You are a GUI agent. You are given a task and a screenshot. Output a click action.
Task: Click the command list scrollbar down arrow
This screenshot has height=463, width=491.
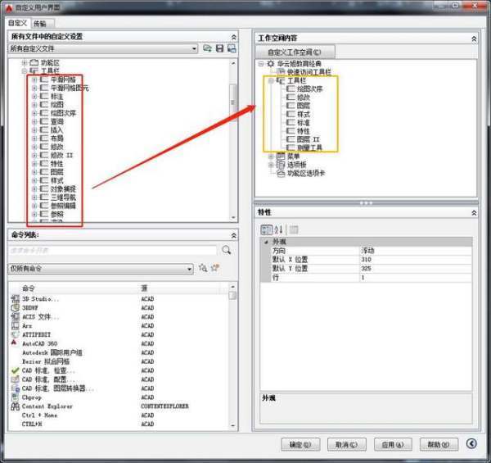click(x=232, y=425)
